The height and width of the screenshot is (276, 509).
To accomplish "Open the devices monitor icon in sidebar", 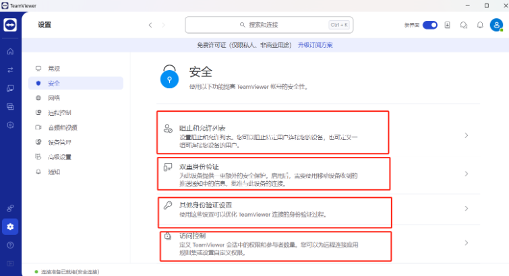I will click(10, 88).
